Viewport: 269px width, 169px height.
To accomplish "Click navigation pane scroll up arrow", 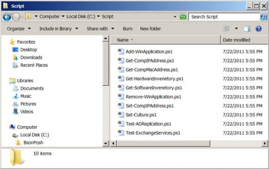I will click(106, 38).
